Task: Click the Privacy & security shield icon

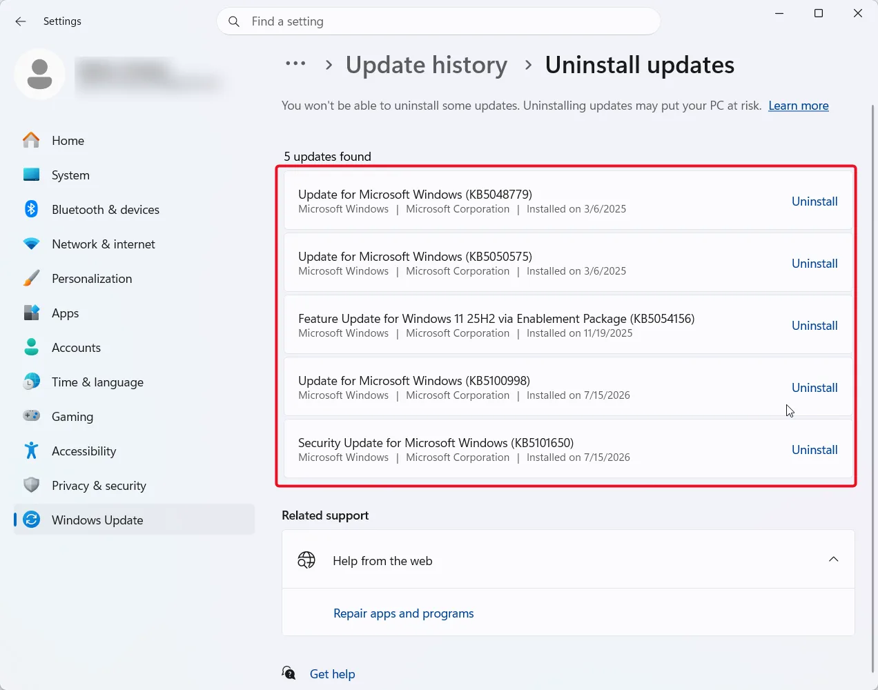Action: (x=31, y=485)
